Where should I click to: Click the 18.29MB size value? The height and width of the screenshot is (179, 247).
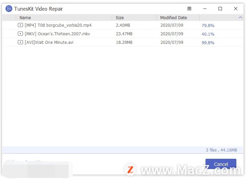click(124, 42)
